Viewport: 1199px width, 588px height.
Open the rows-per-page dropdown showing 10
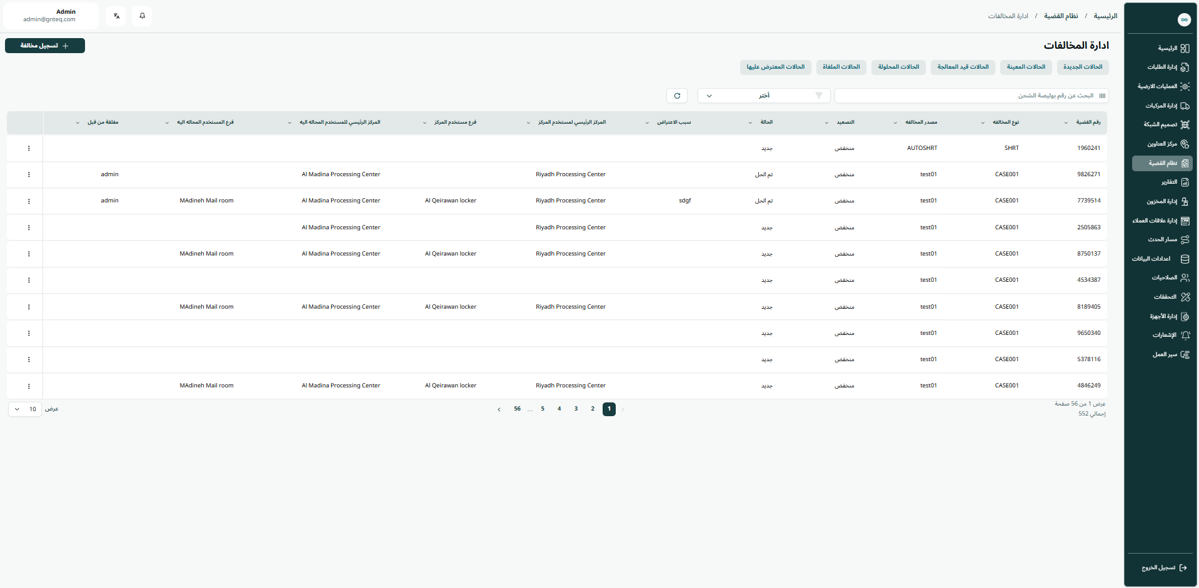coord(25,409)
